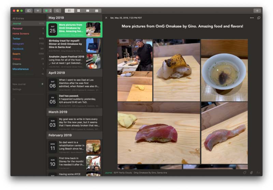This screenshot has height=190, width=273.
Task: Open April 06 entry about Los Alamitos
Action: click(74, 85)
